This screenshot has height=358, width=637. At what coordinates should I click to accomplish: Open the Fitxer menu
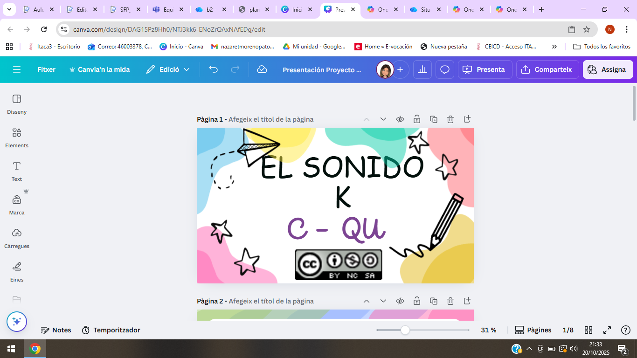click(x=46, y=69)
